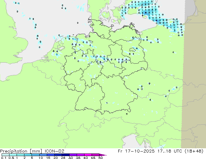Click the 'ICON-D2' model label
This screenshot has width=206, height=159.
[54, 151]
